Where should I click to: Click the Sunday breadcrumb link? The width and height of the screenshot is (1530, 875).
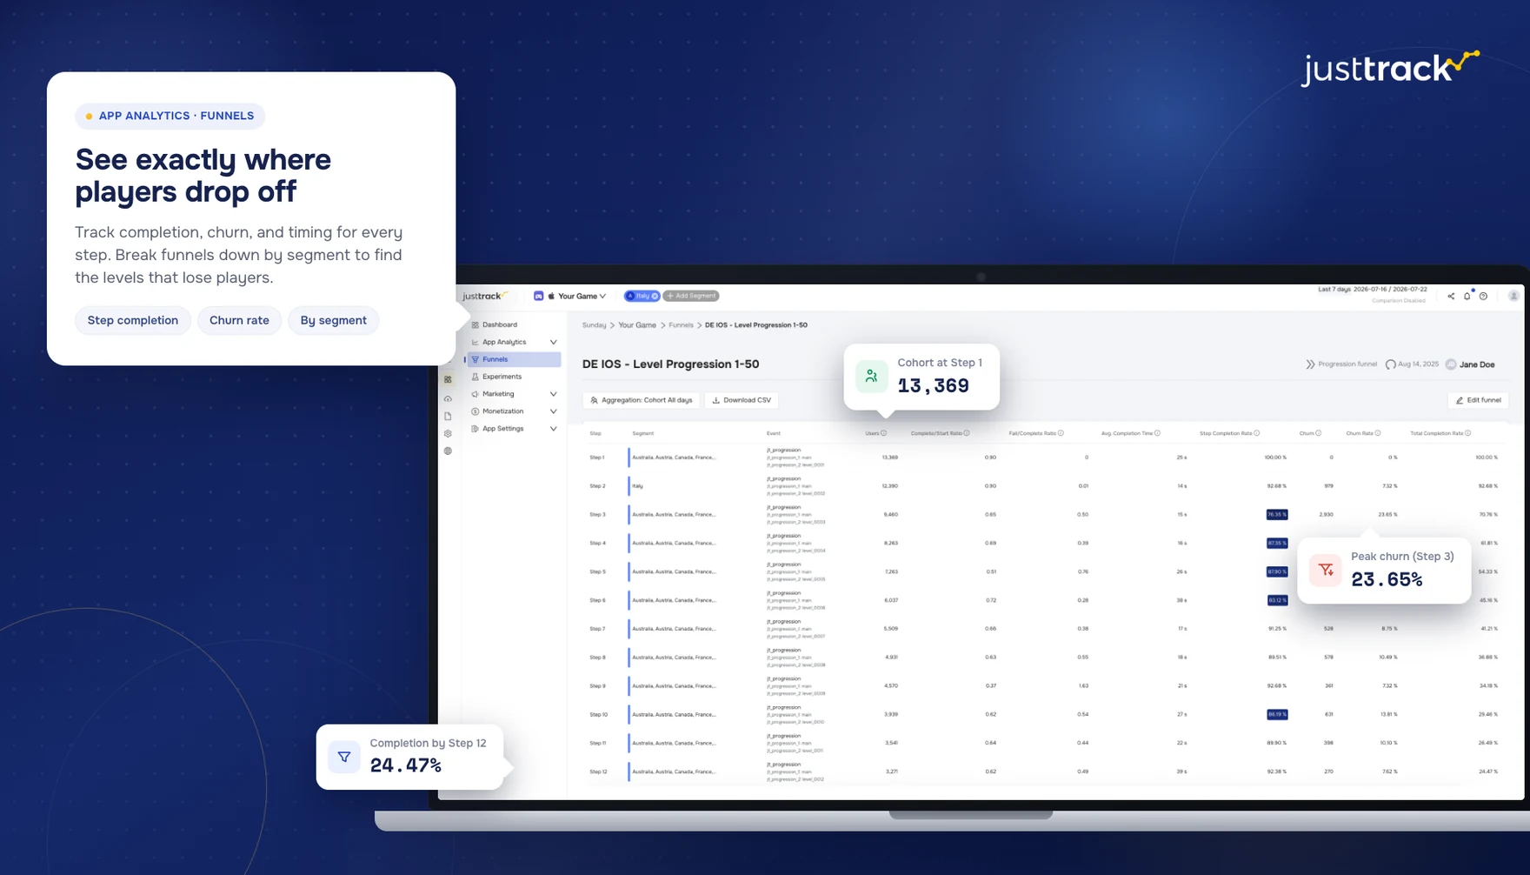tap(594, 325)
